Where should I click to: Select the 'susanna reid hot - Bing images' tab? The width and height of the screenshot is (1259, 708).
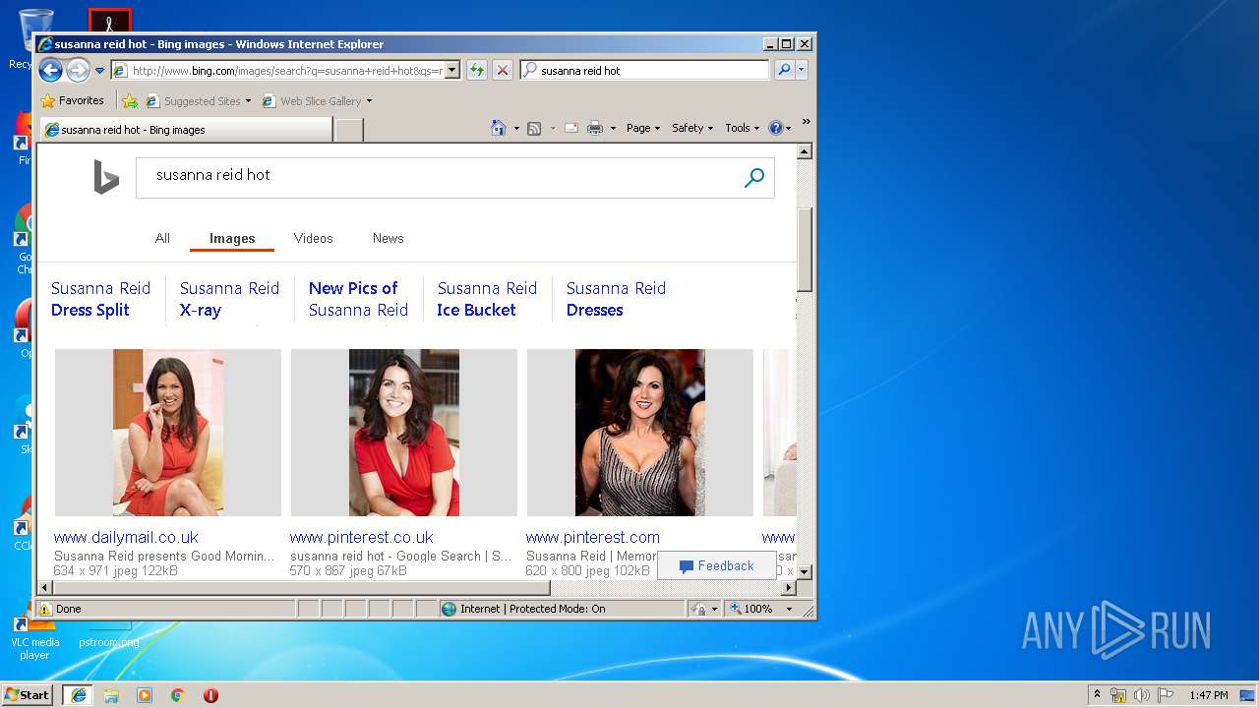pyautogui.click(x=186, y=129)
